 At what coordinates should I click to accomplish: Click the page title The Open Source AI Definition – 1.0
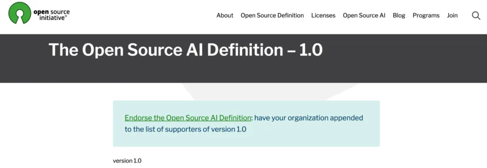pos(185,50)
